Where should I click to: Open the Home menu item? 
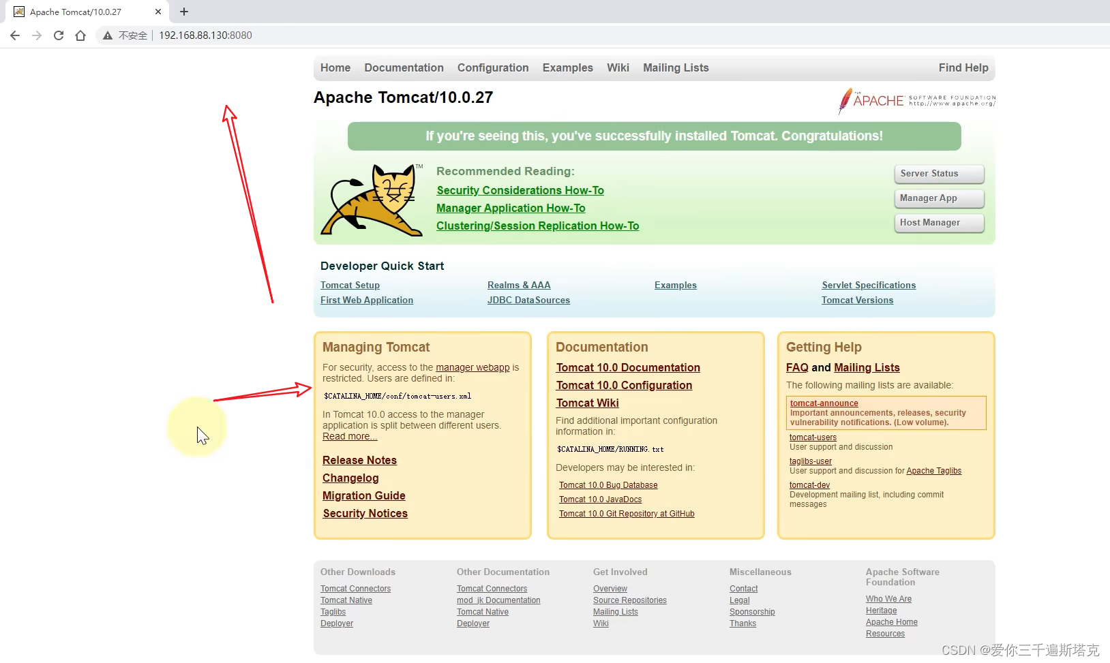[x=335, y=67]
